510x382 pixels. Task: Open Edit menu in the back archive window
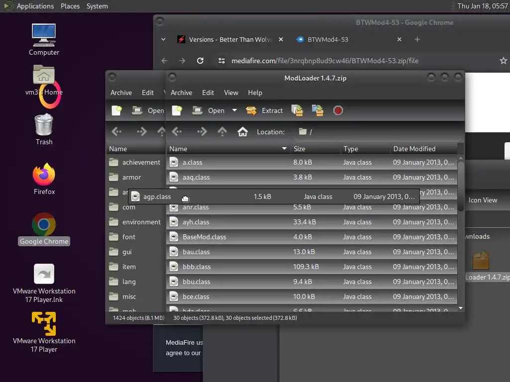(147, 93)
